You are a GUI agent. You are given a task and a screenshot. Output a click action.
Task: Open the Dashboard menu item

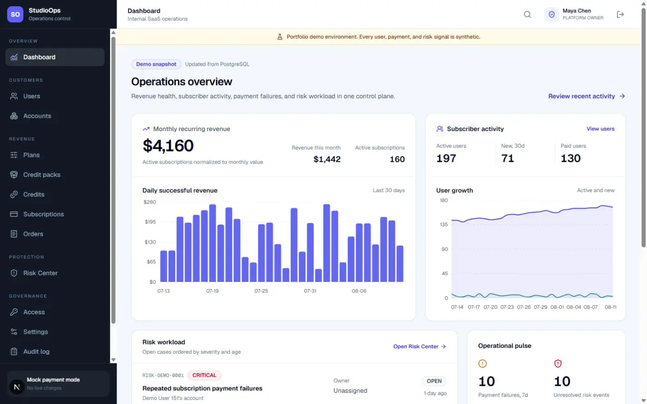pyautogui.click(x=55, y=57)
